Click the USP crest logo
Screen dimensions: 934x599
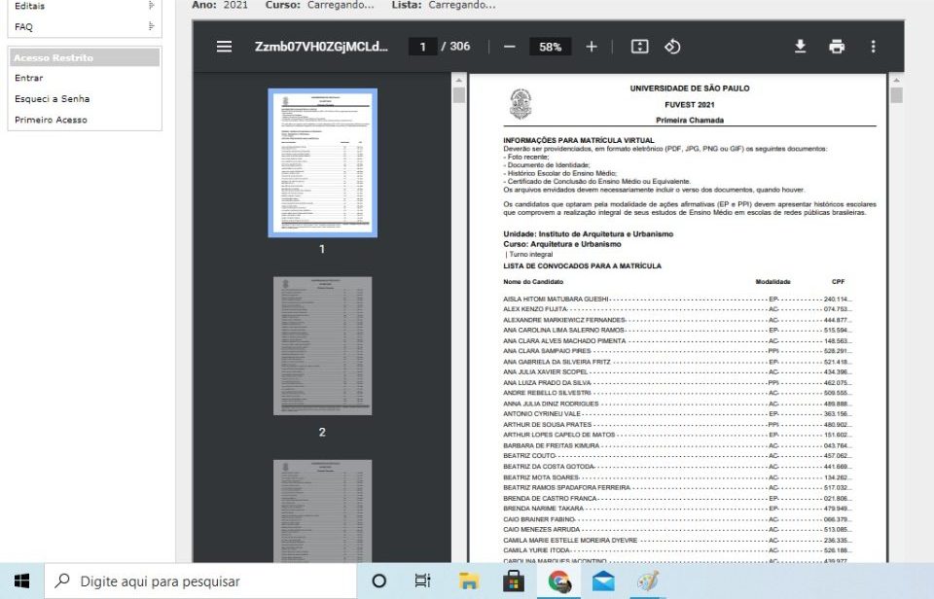521,104
